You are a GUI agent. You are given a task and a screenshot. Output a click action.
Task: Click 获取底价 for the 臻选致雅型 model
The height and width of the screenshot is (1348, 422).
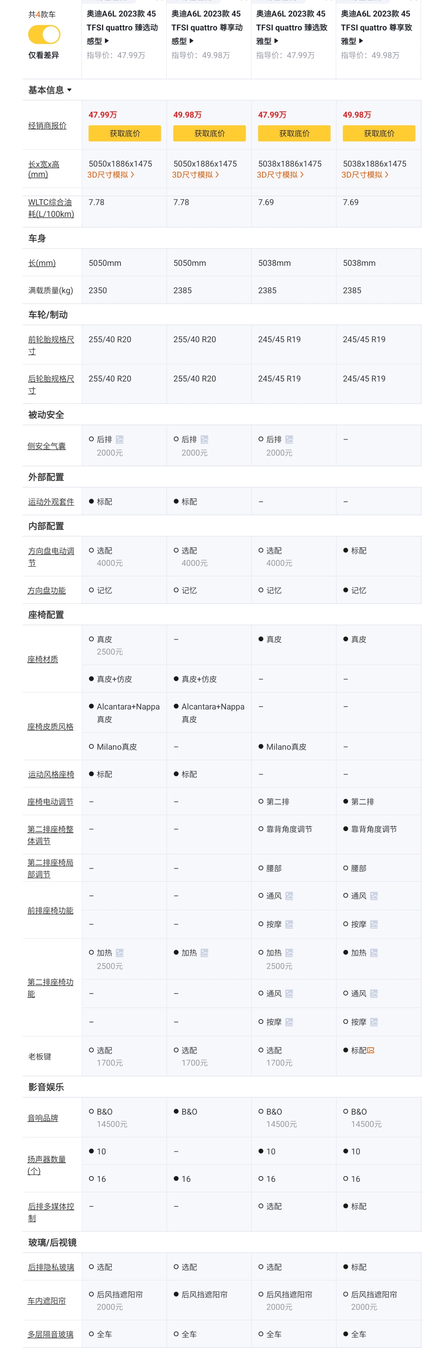coord(294,133)
